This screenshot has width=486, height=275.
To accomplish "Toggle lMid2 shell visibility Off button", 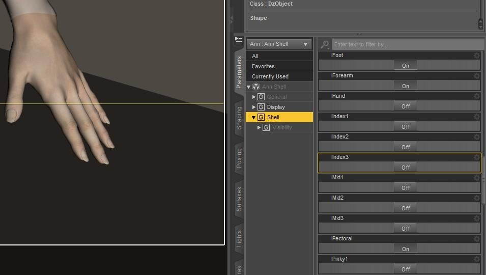I will (406, 208).
